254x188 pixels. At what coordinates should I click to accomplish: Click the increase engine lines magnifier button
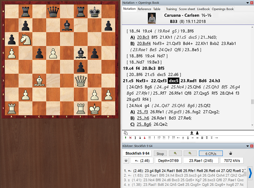[175, 153]
